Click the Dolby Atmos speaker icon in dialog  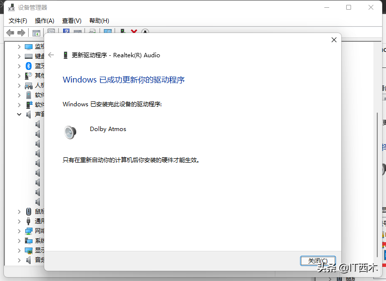70,132
